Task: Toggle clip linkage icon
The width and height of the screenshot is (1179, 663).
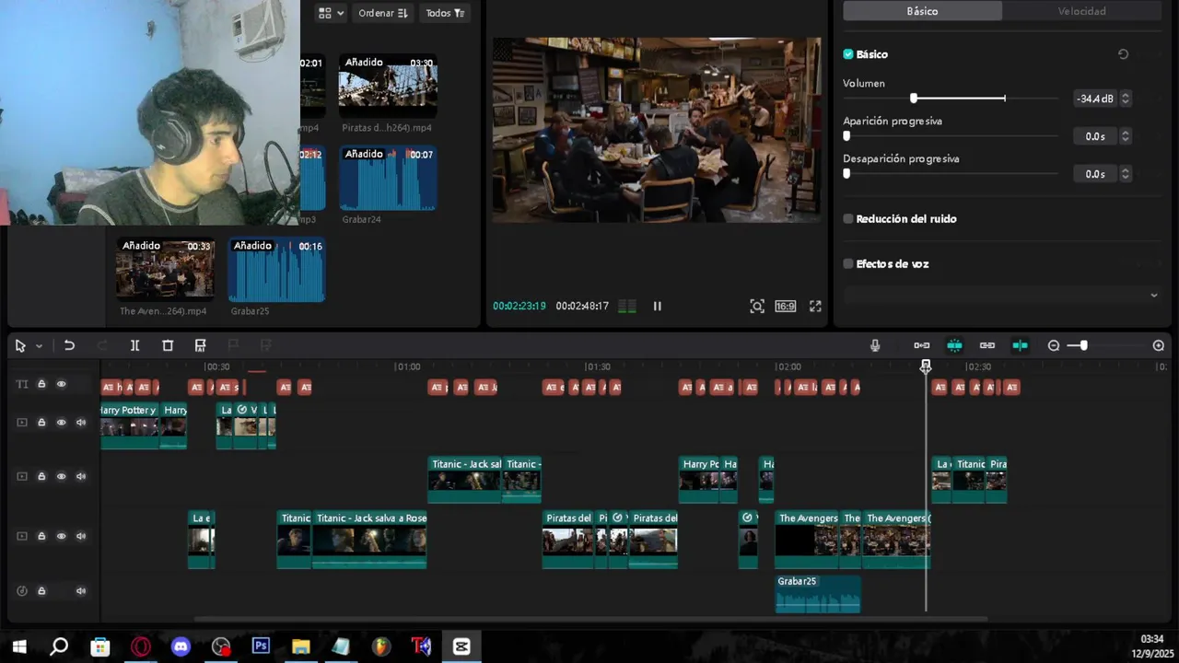Action: pos(987,346)
